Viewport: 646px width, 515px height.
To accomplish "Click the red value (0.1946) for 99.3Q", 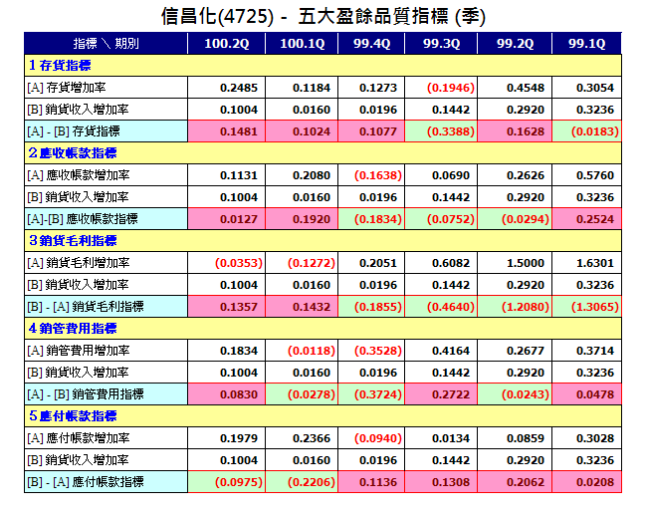I will point(451,88).
